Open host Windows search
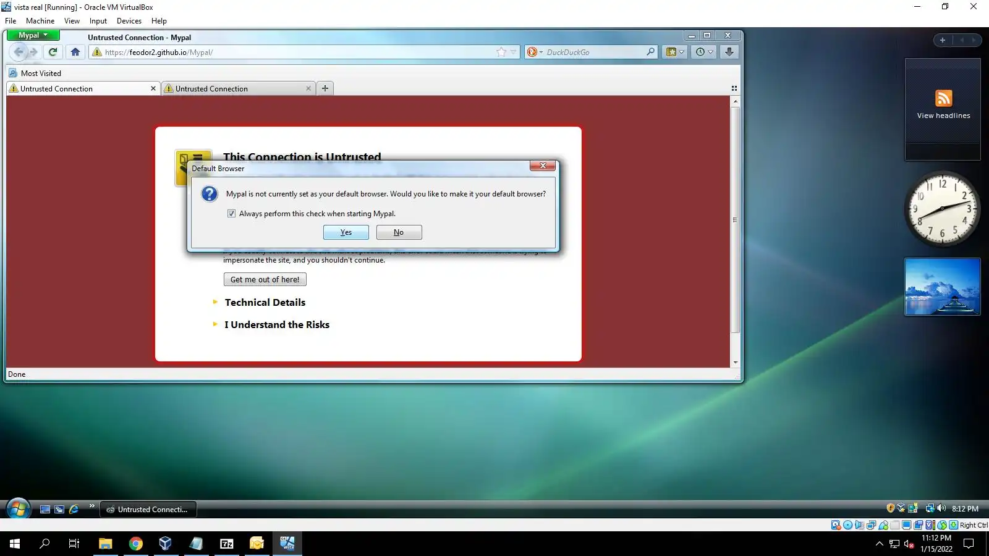 (x=45, y=544)
